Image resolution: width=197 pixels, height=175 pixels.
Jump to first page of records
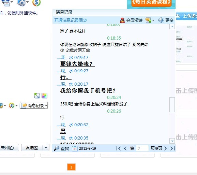pyautogui.click(x=119, y=148)
